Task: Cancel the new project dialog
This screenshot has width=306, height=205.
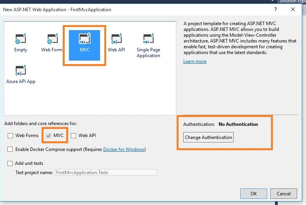Action: pyautogui.click(x=284, y=193)
